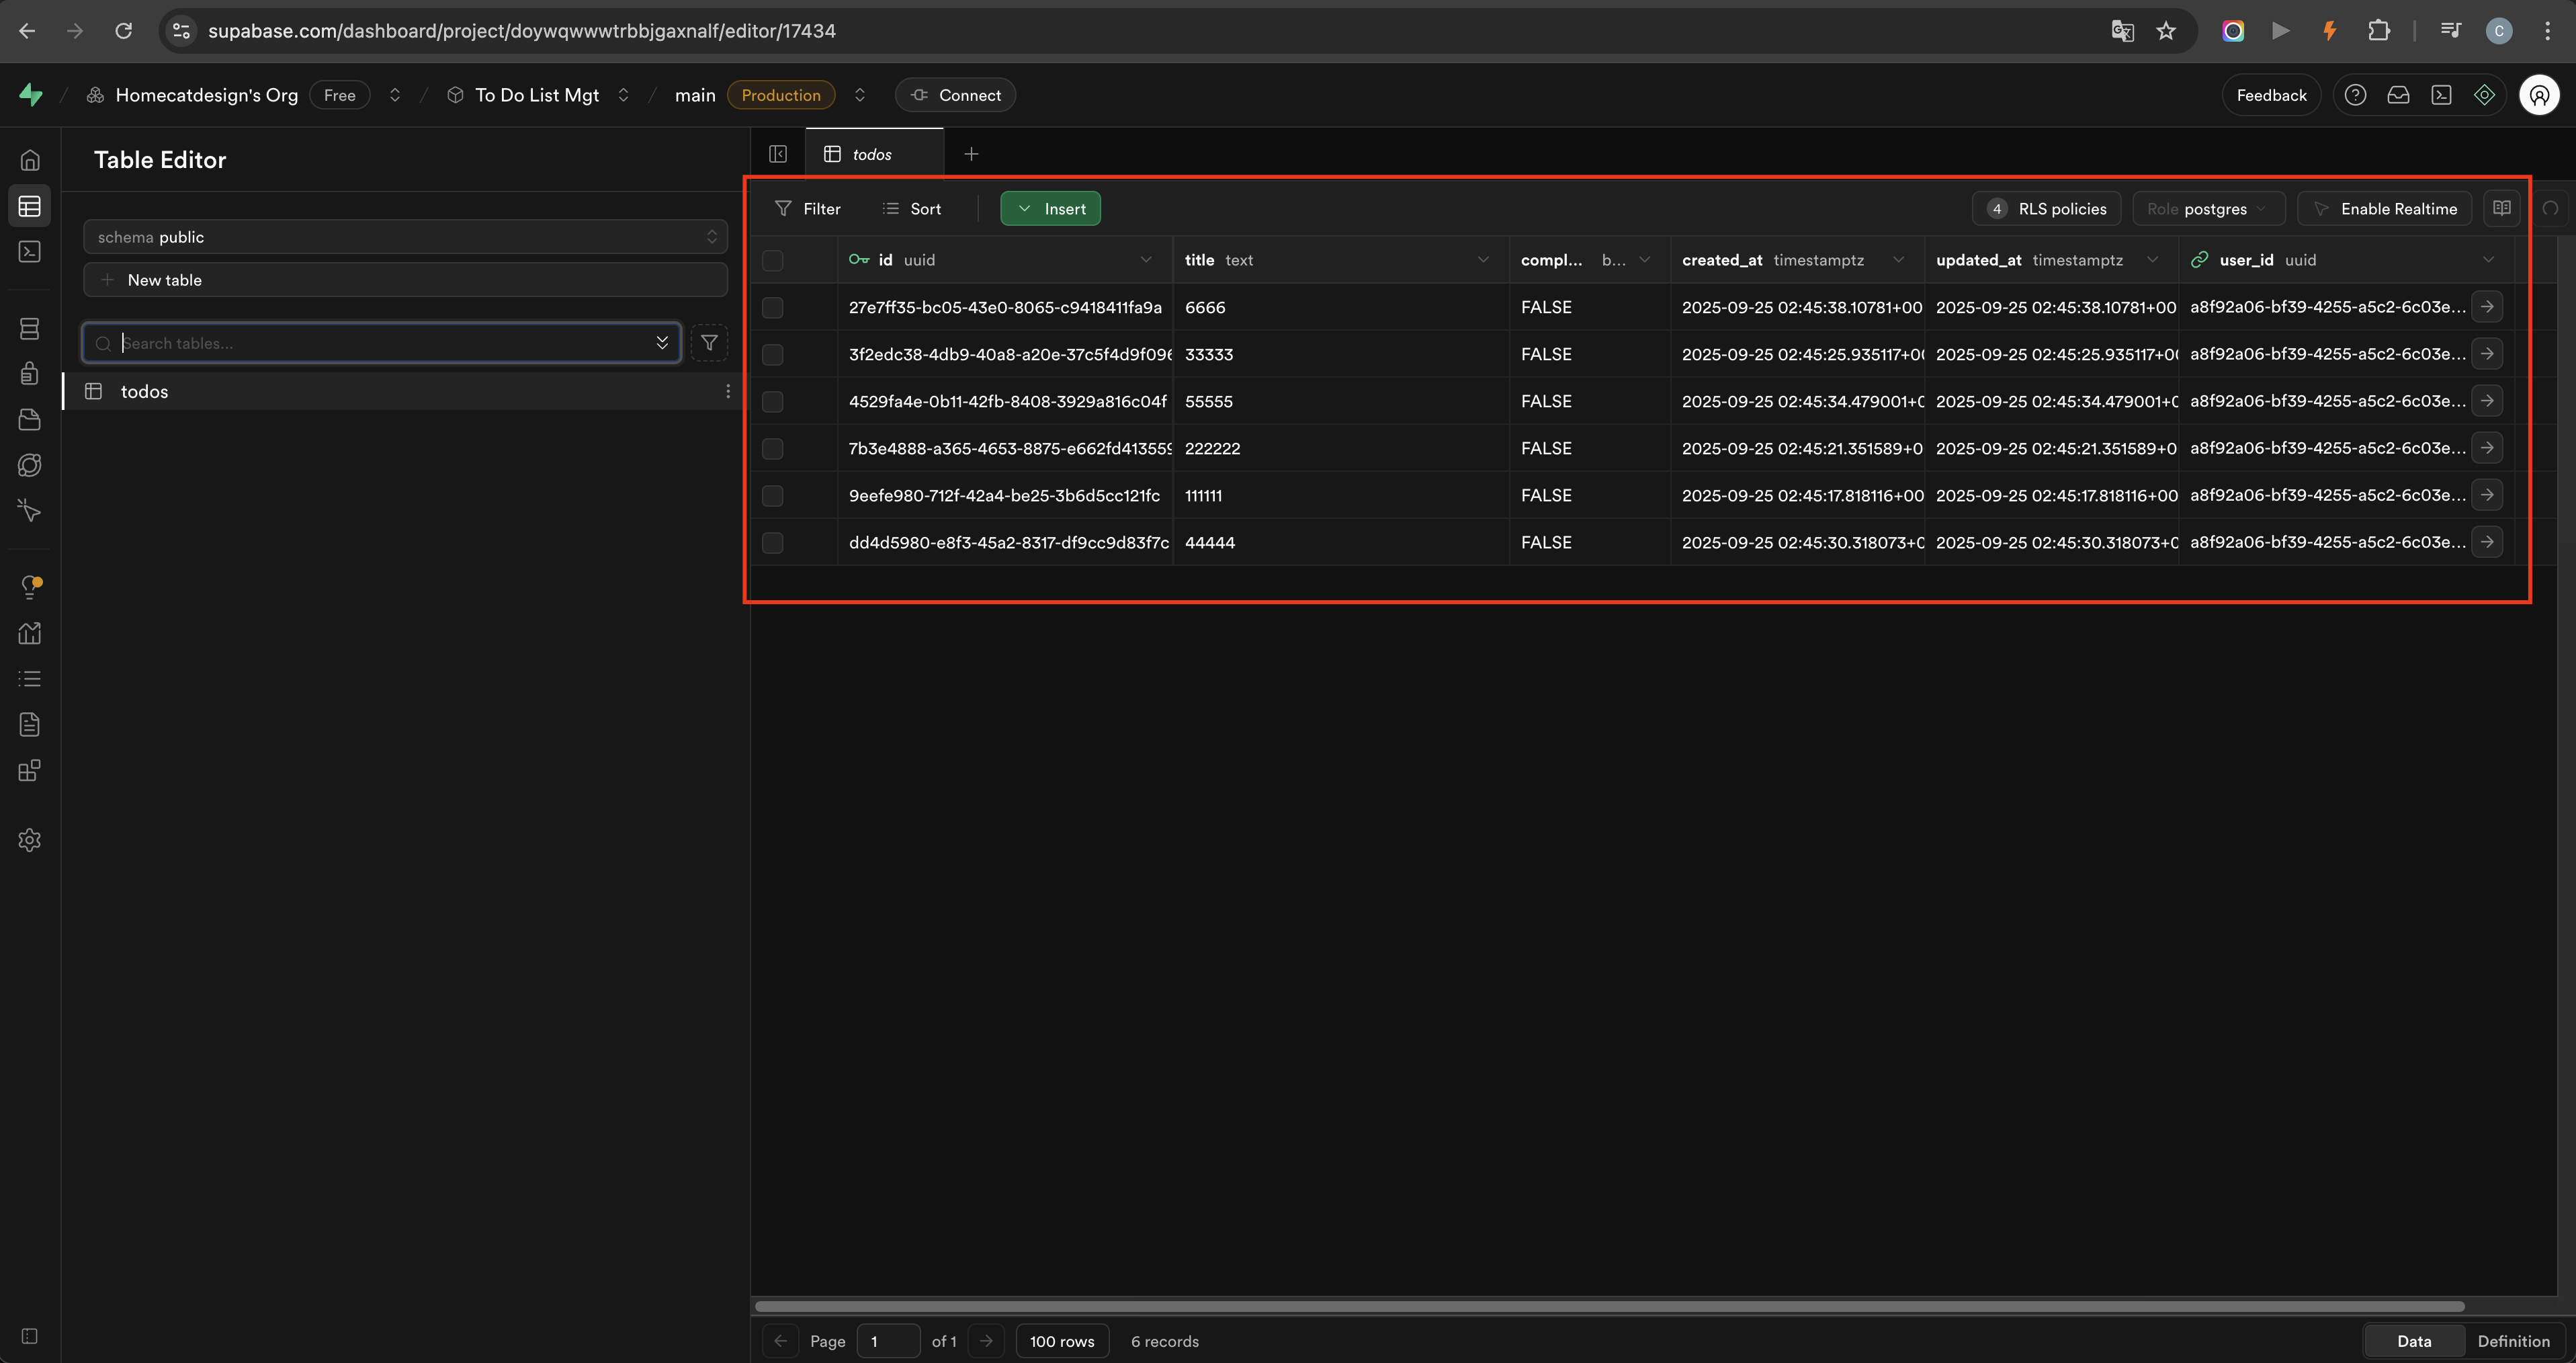
Task: Open the Reports chart sidebar icon
Action: point(30,634)
